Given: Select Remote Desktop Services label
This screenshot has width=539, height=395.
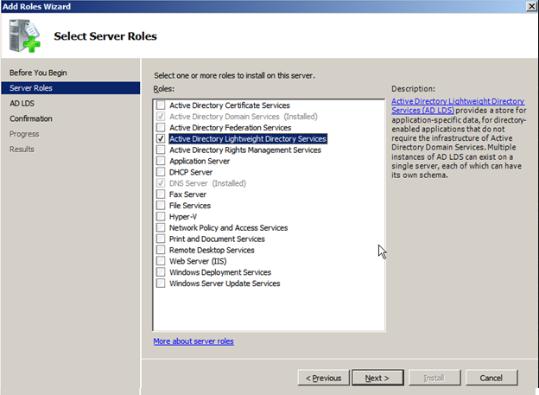Looking at the screenshot, I should point(212,250).
